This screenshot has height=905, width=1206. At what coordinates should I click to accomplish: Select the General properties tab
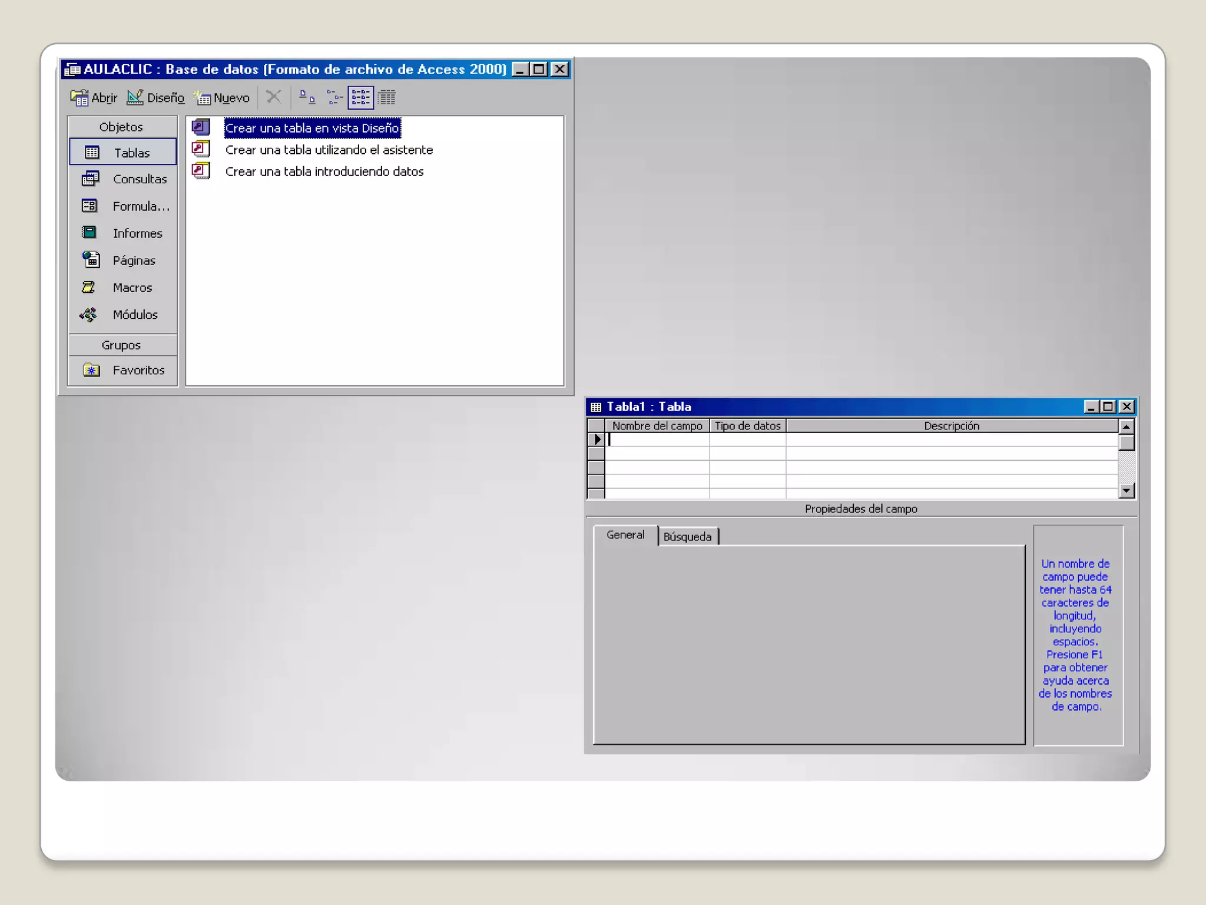tap(625, 535)
